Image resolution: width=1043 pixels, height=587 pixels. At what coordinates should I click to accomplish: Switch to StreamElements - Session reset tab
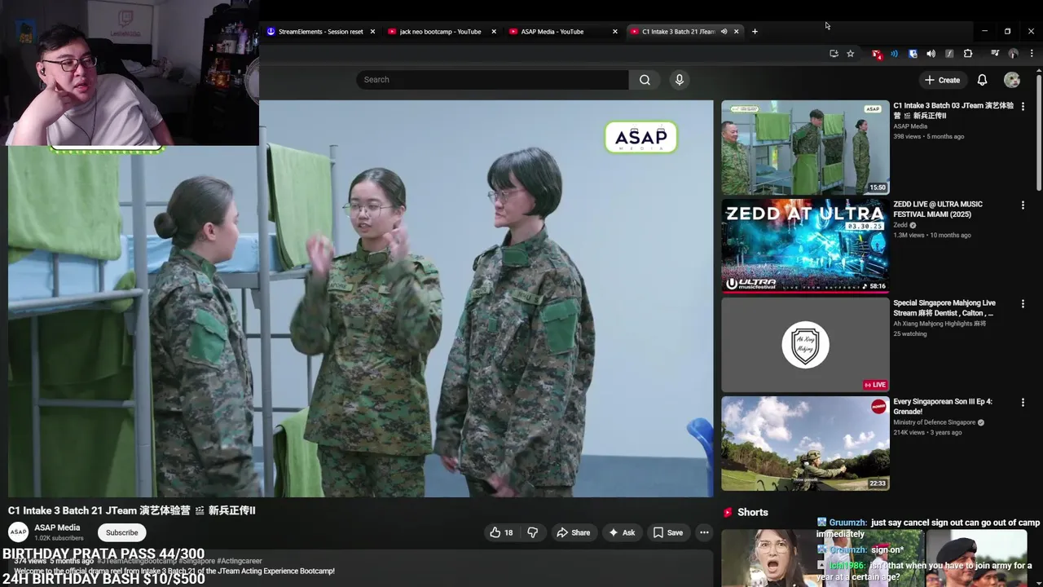tap(321, 32)
